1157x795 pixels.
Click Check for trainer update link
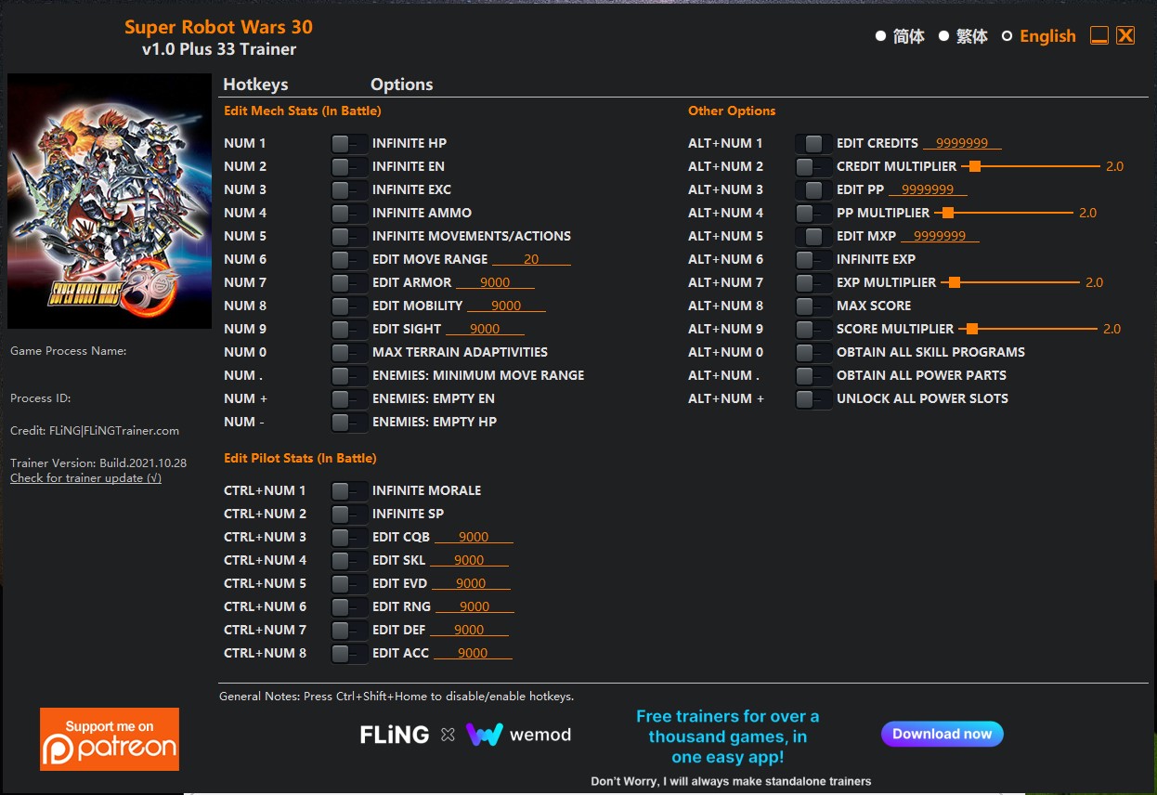click(x=85, y=478)
